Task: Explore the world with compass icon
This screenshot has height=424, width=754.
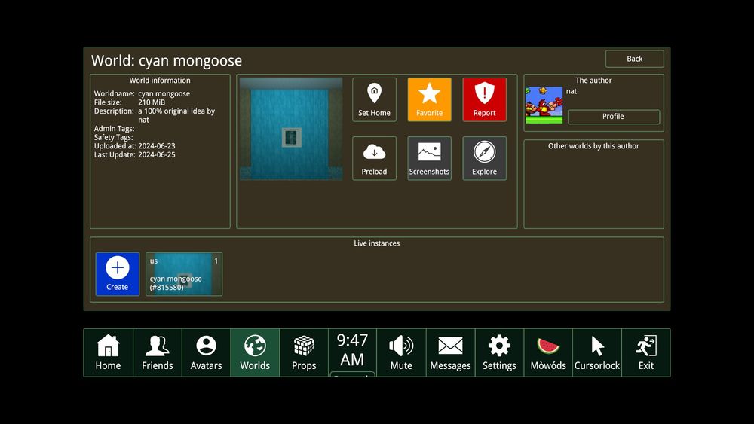Action: click(x=484, y=158)
